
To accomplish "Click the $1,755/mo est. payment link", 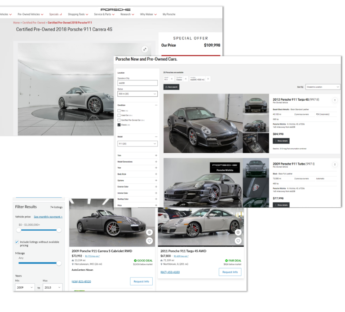I will click(x=93, y=256).
